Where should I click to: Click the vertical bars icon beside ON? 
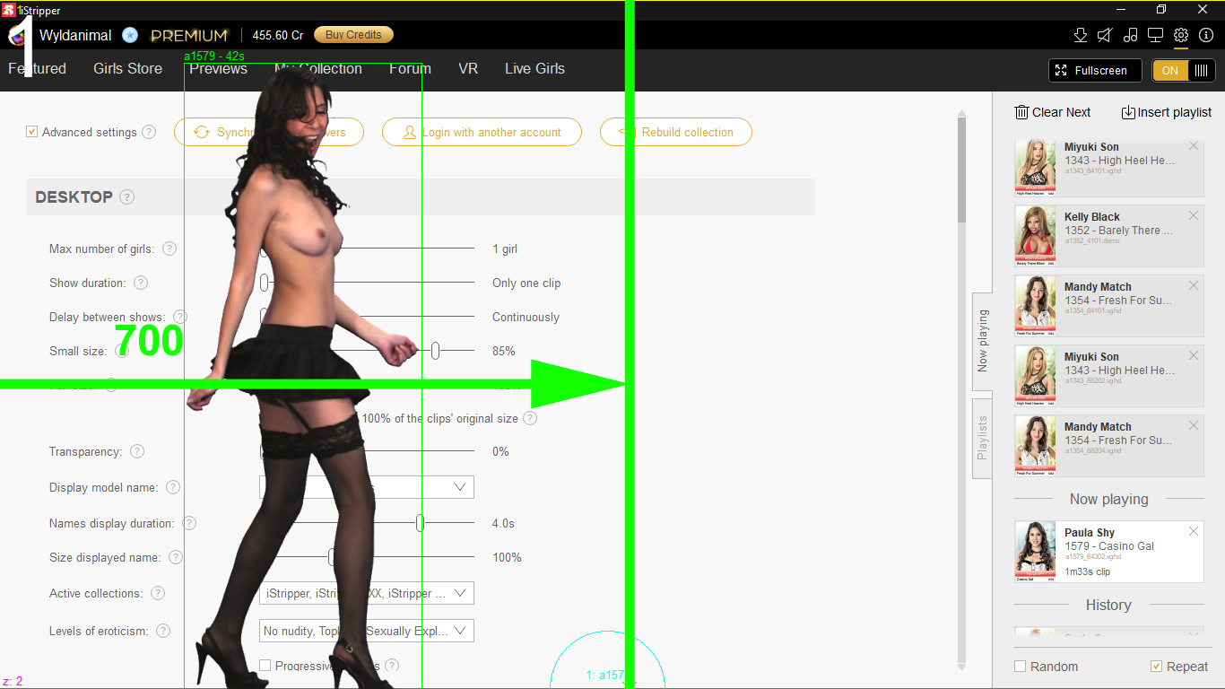click(x=1201, y=71)
